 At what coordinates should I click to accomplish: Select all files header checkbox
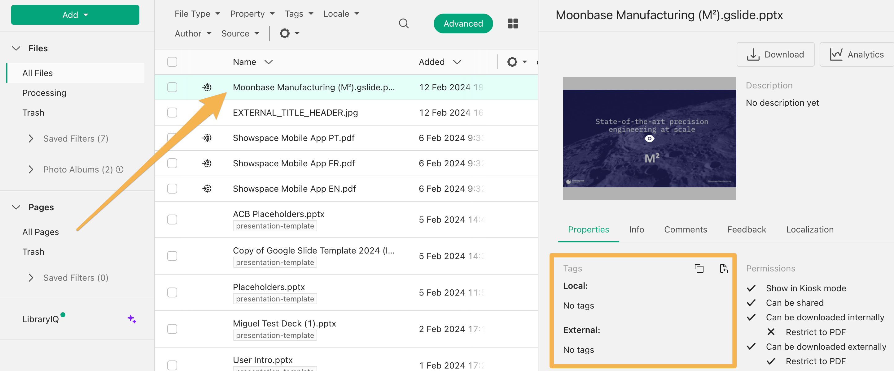pos(172,62)
